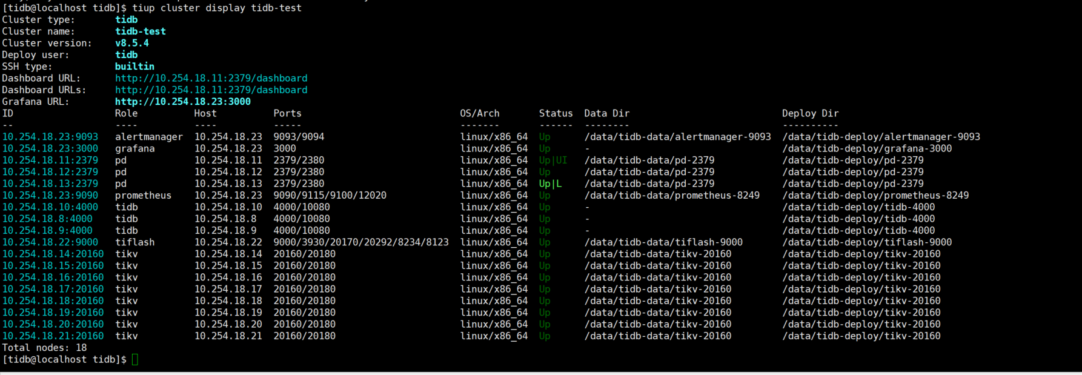Click the grafana ID 10.254.18.23:3000
This screenshot has height=375, width=1082.
click(x=50, y=148)
